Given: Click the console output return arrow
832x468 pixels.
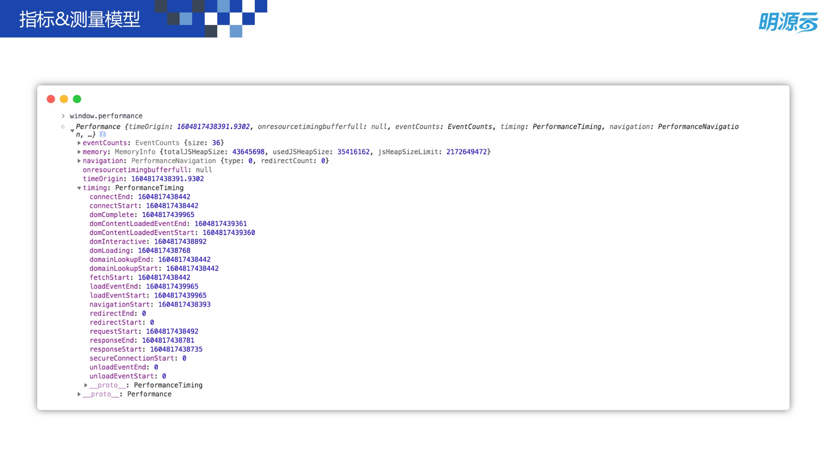Looking at the screenshot, I should click(x=63, y=127).
